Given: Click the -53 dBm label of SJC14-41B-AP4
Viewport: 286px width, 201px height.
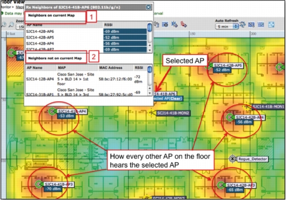Looking at the screenshot, I should 66,116.
